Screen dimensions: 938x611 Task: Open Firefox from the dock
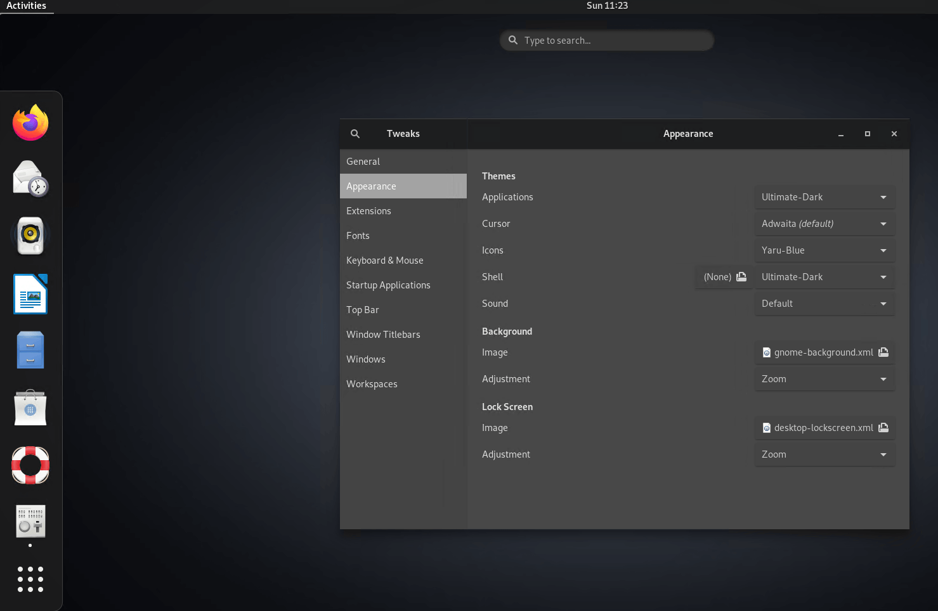(x=30, y=122)
